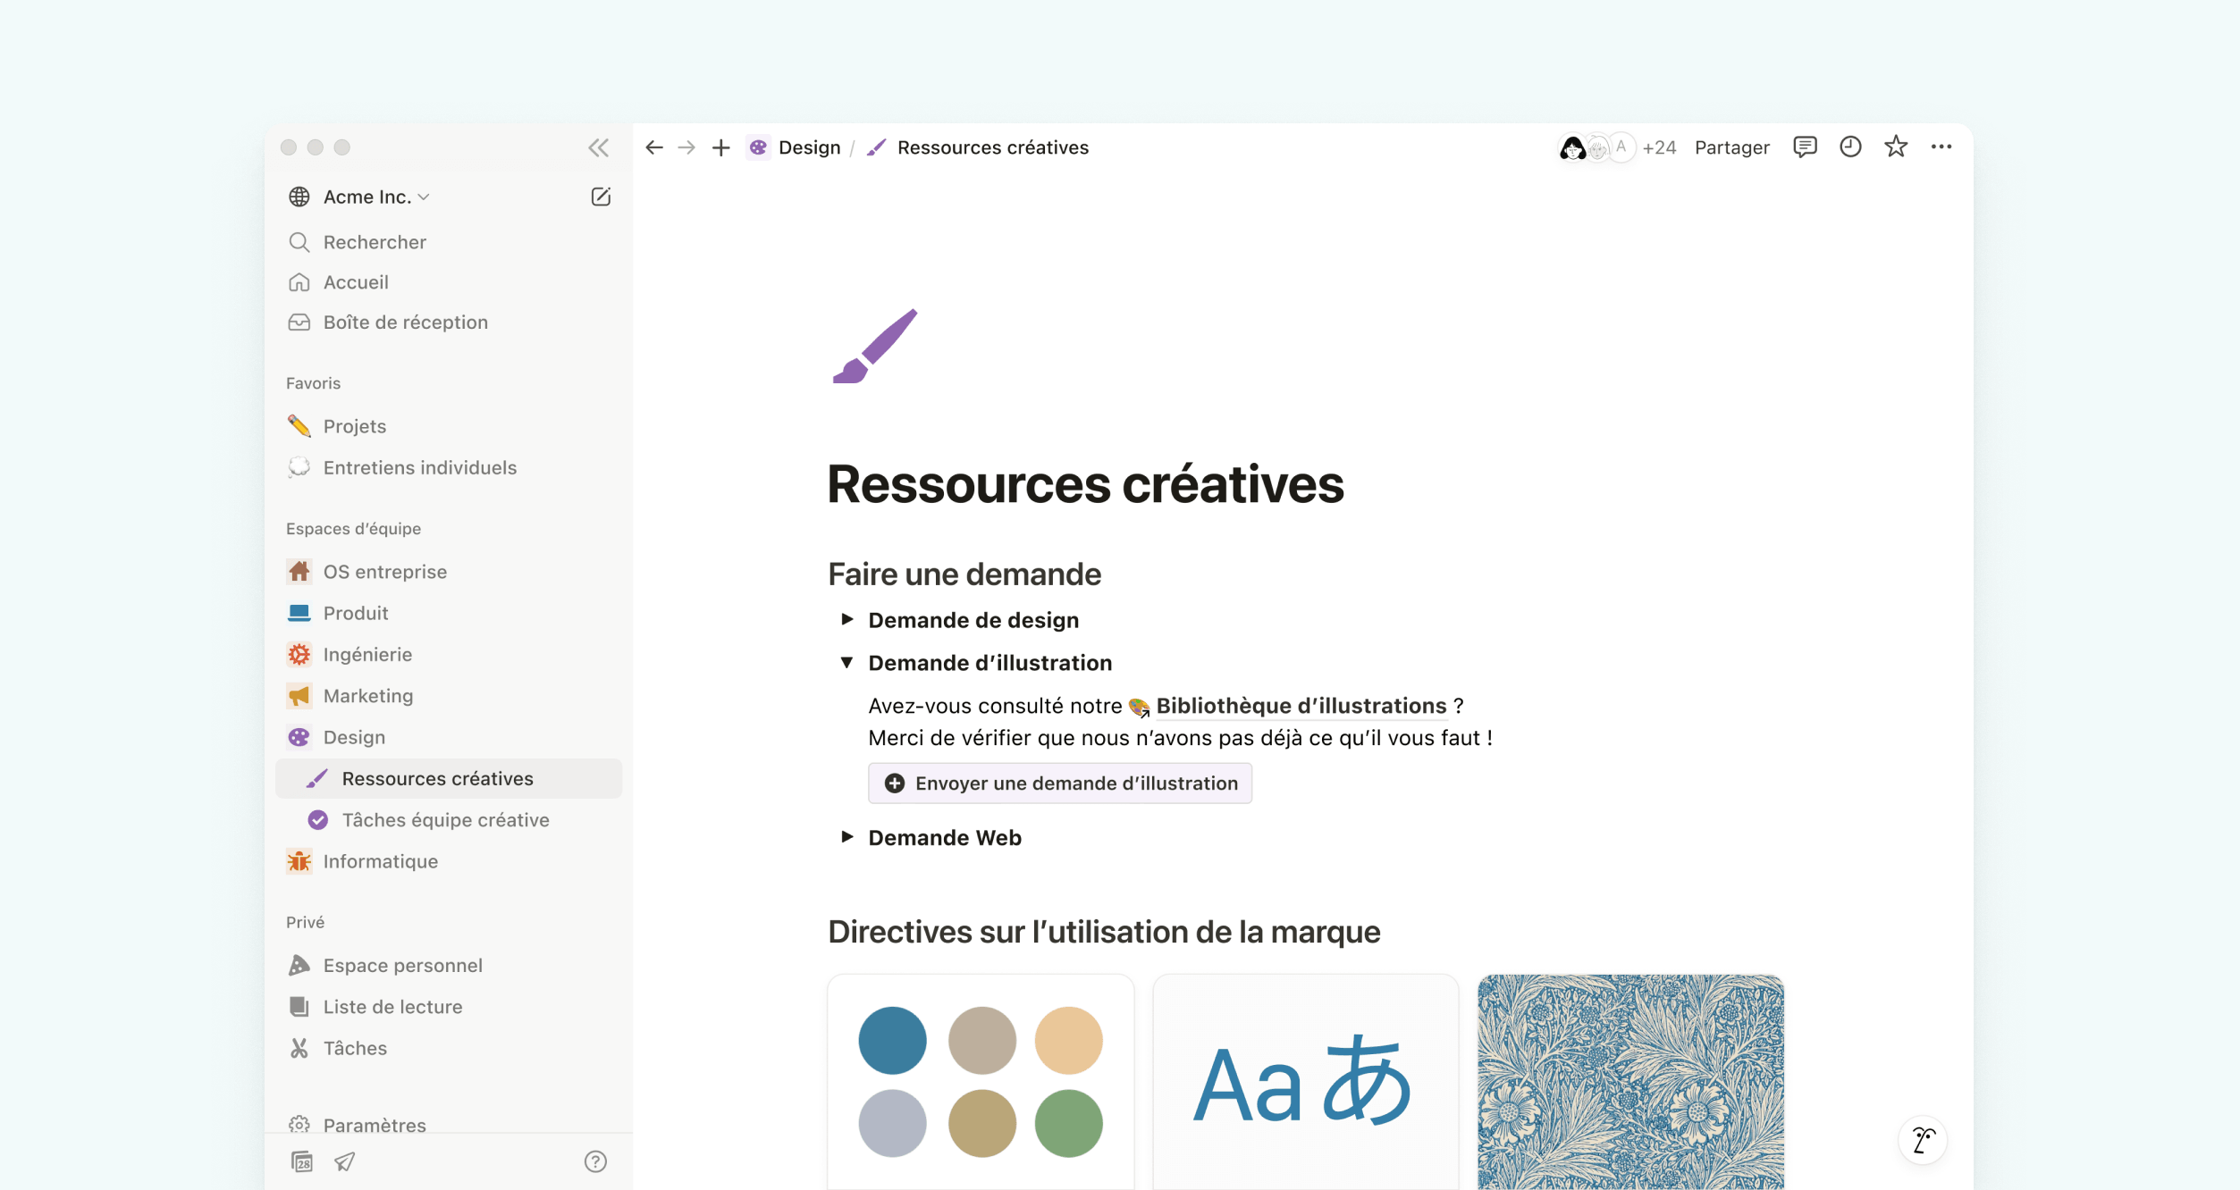Open the Marketing teamspace
Screen dimensions: 2240x1190
click(x=449, y=696)
